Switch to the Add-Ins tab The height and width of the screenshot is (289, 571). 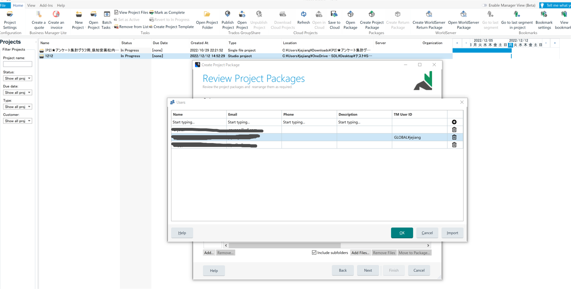tap(46, 5)
